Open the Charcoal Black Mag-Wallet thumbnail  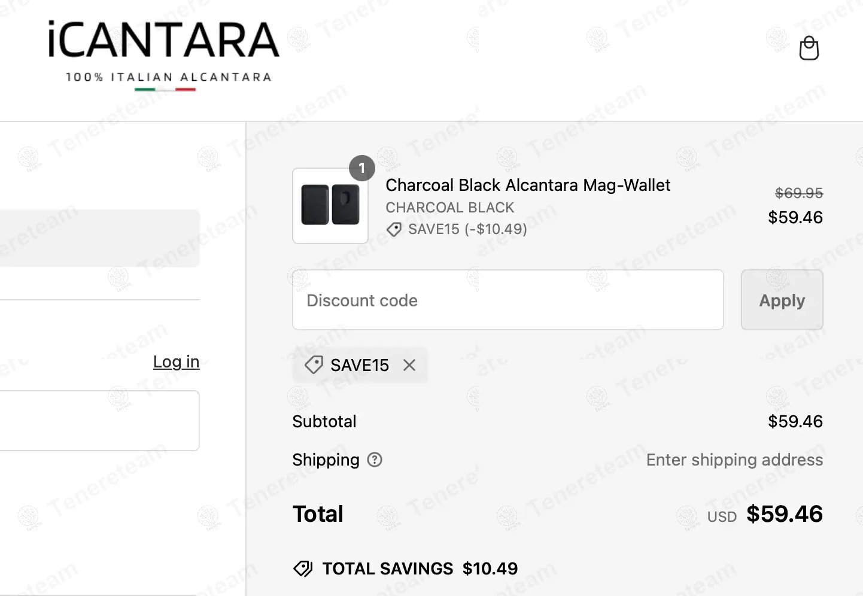[330, 205]
